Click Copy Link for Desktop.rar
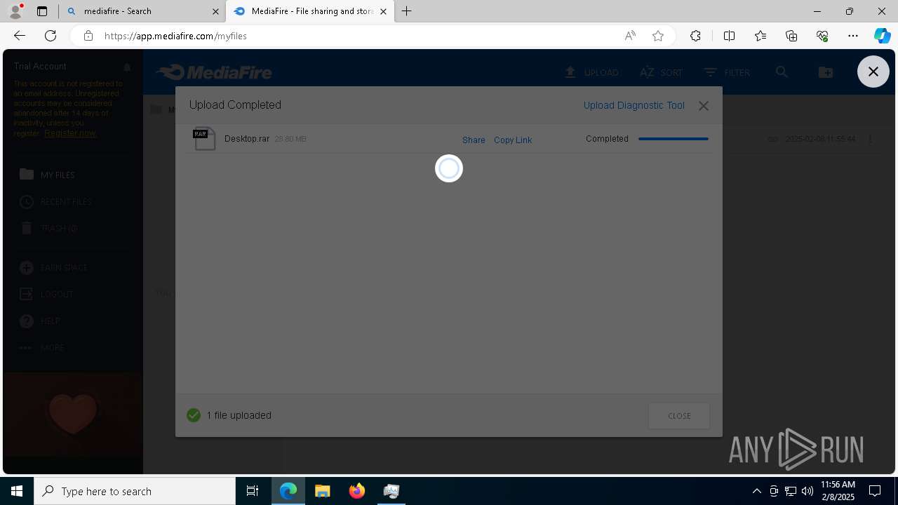Screen dimensions: 898x505 click(x=513, y=140)
